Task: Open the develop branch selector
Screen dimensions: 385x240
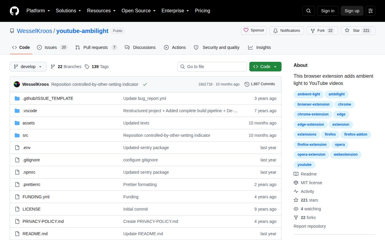Action: click(x=28, y=67)
